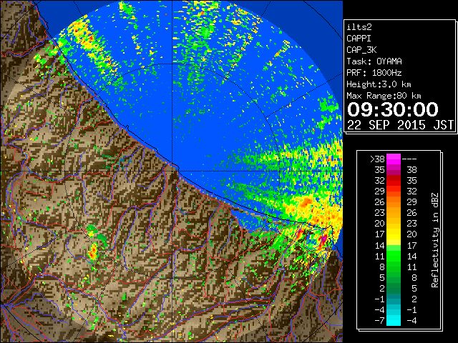The height and width of the screenshot is (343, 458).
Task: Click the dark red 32 dBZ legend swatch
Action: [393, 181]
